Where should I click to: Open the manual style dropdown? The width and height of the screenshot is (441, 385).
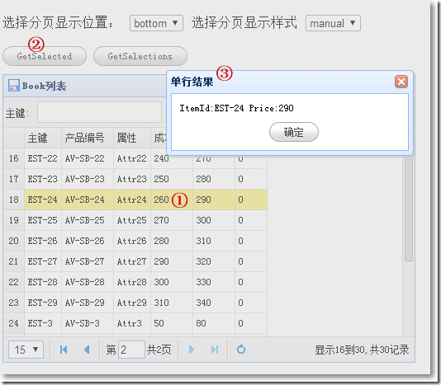click(333, 23)
